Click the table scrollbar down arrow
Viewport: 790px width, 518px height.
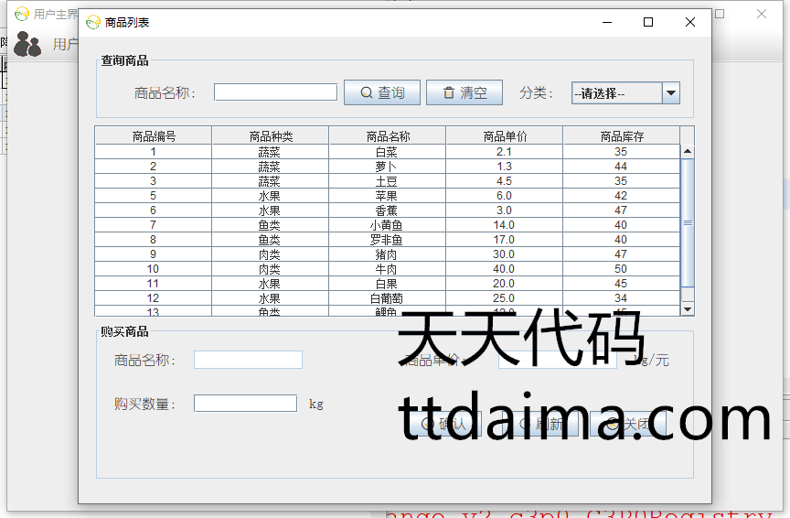click(x=688, y=309)
